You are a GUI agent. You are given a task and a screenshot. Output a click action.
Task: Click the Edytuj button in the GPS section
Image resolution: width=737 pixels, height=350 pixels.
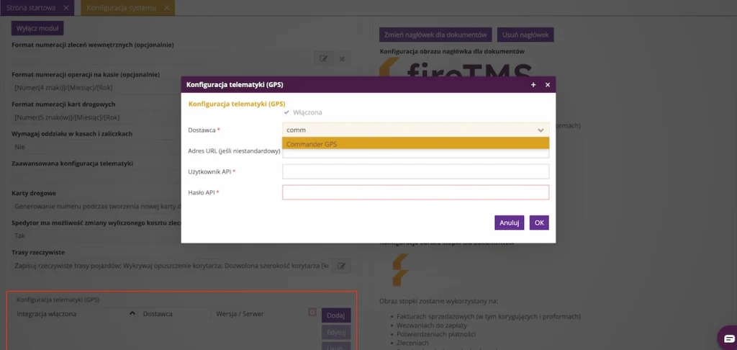coord(336,333)
